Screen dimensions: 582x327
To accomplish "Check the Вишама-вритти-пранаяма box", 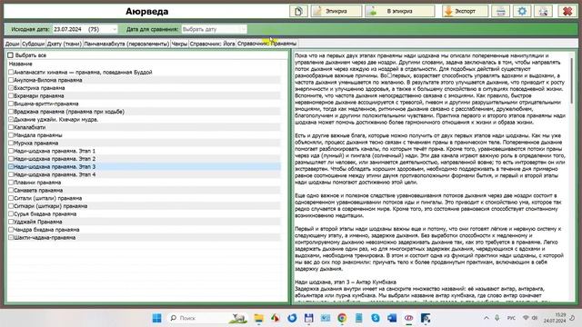I will click(11, 104).
